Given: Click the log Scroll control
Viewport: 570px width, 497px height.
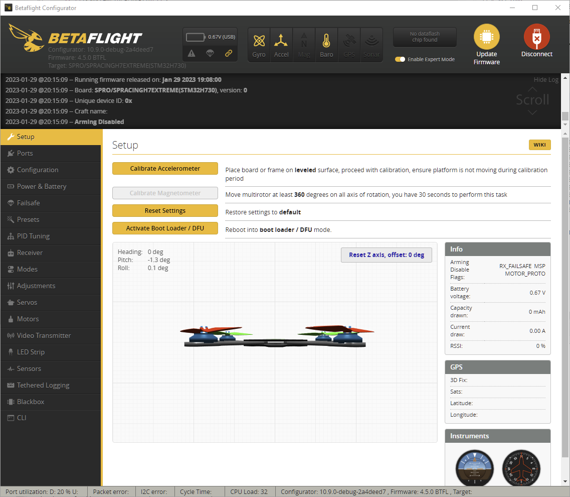Looking at the screenshot, I should click(x=532, y=100).
